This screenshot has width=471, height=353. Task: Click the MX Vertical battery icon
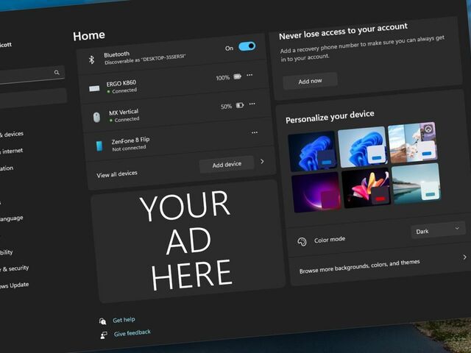tap(240, 105)
